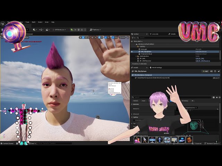Click the viewport layout maximize icon
Screen dimensions: 222x166
(128, 37)
